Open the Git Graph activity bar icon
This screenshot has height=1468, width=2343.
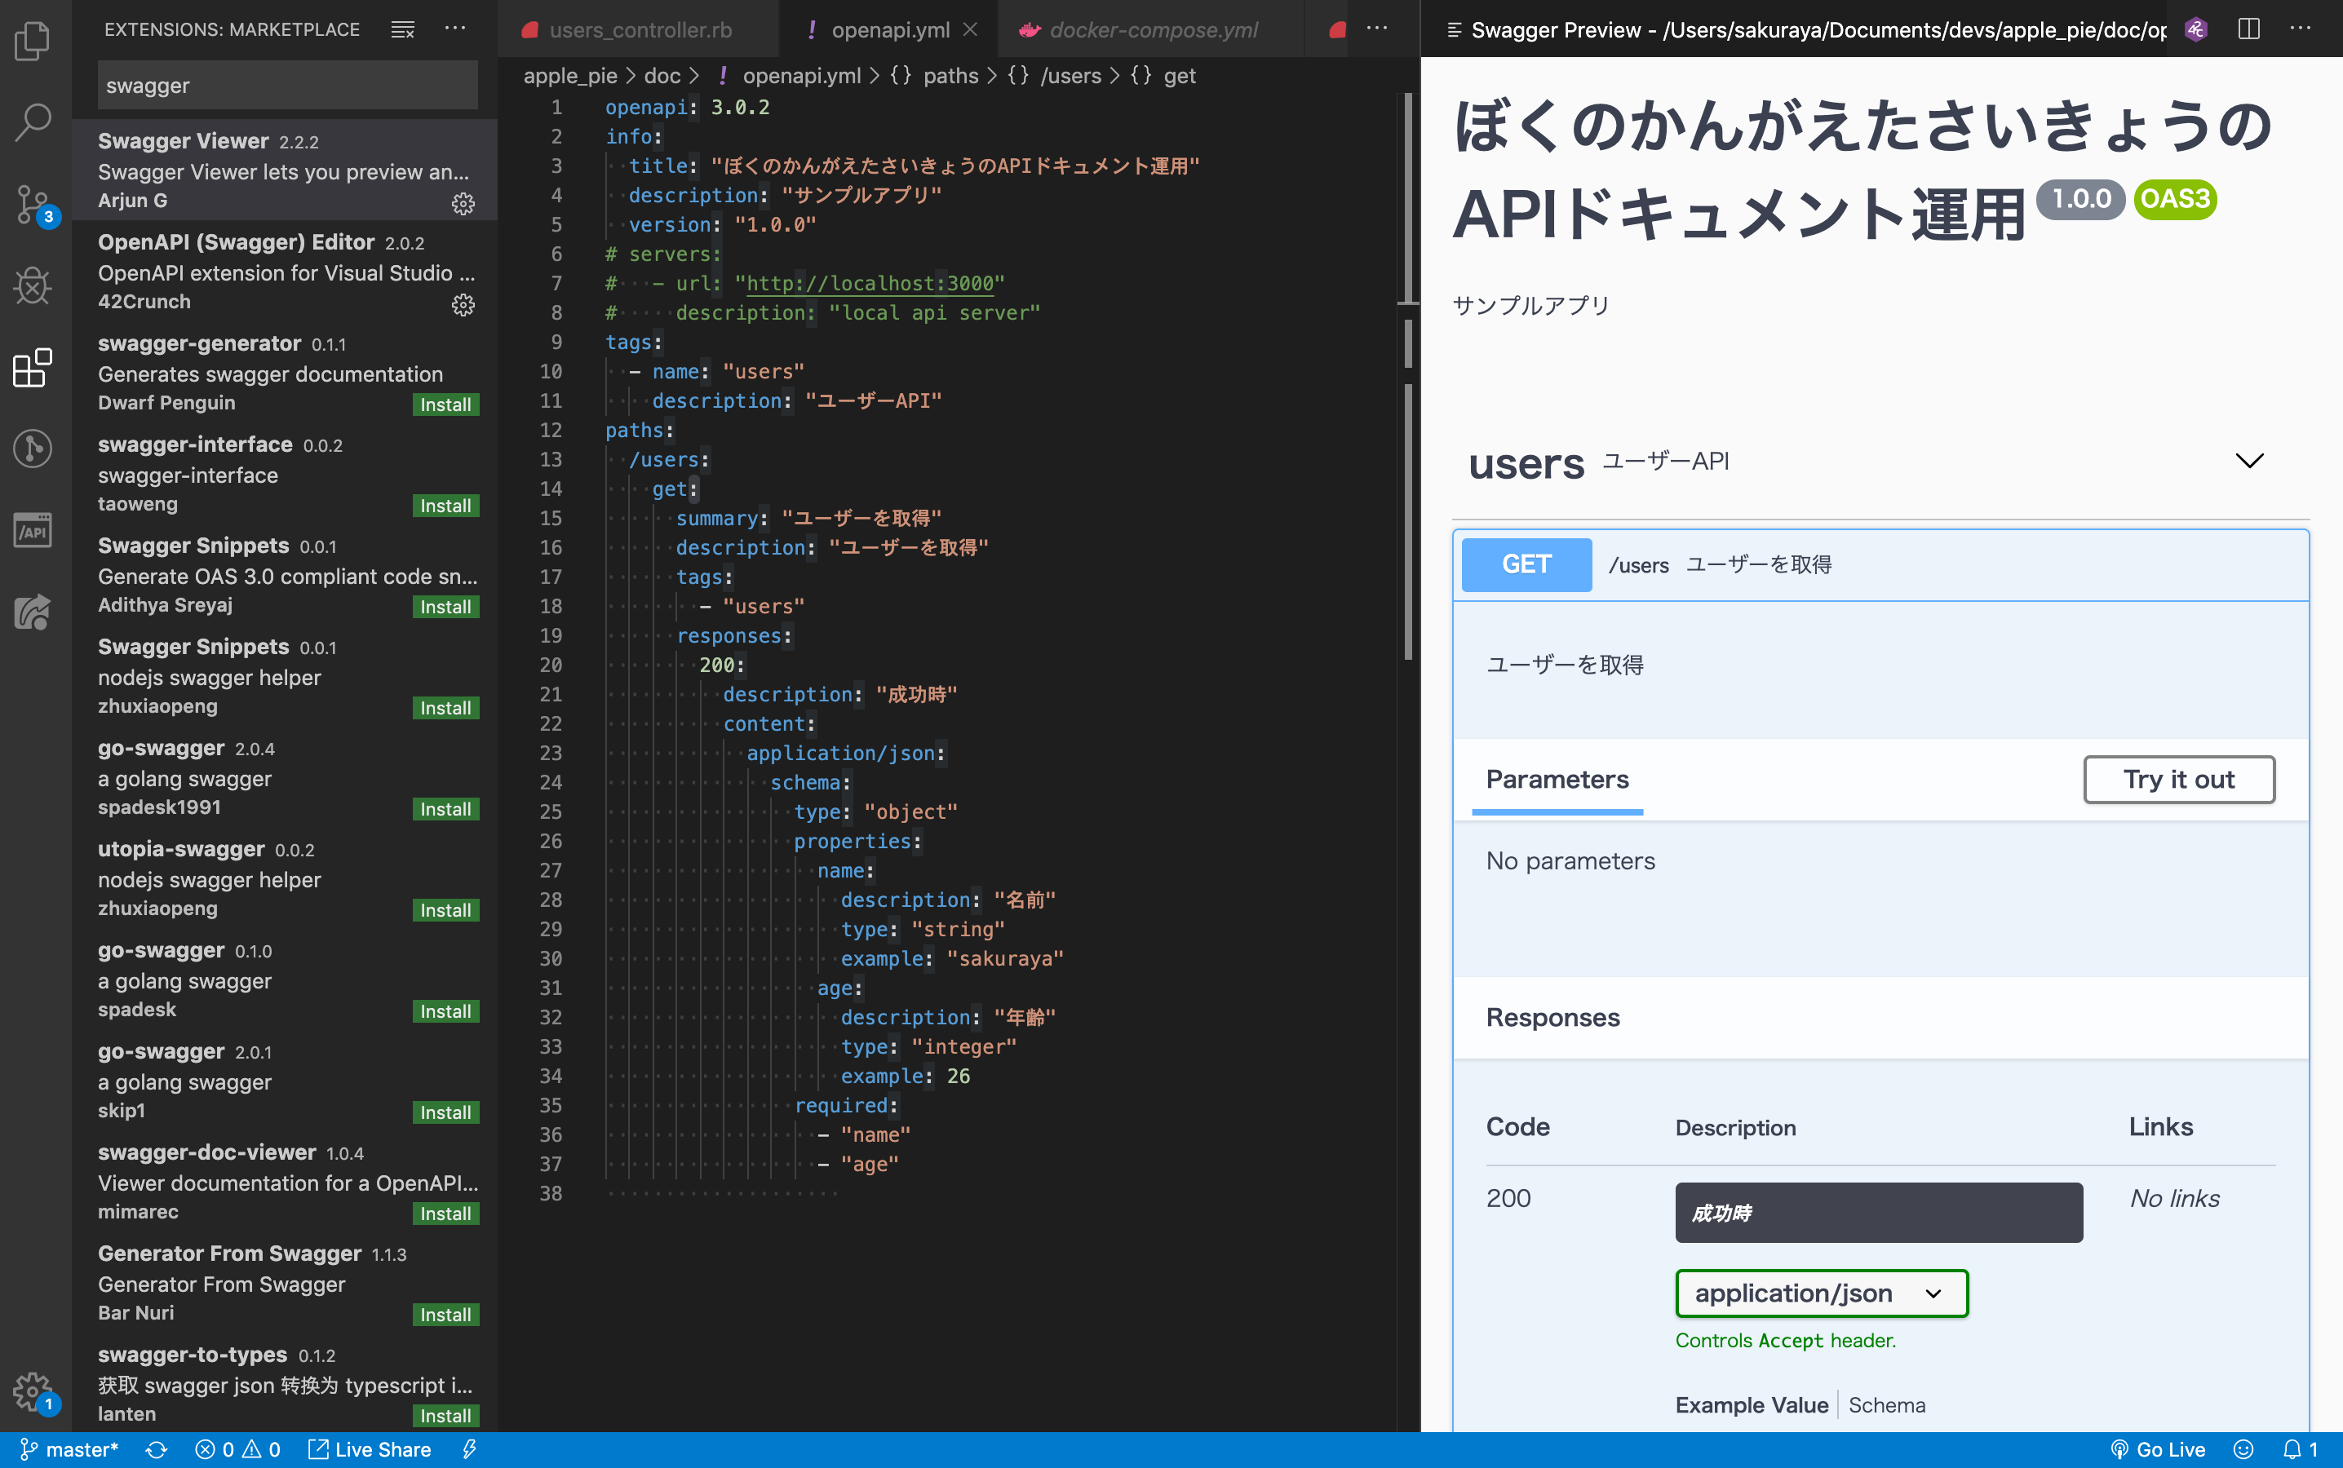33,449
